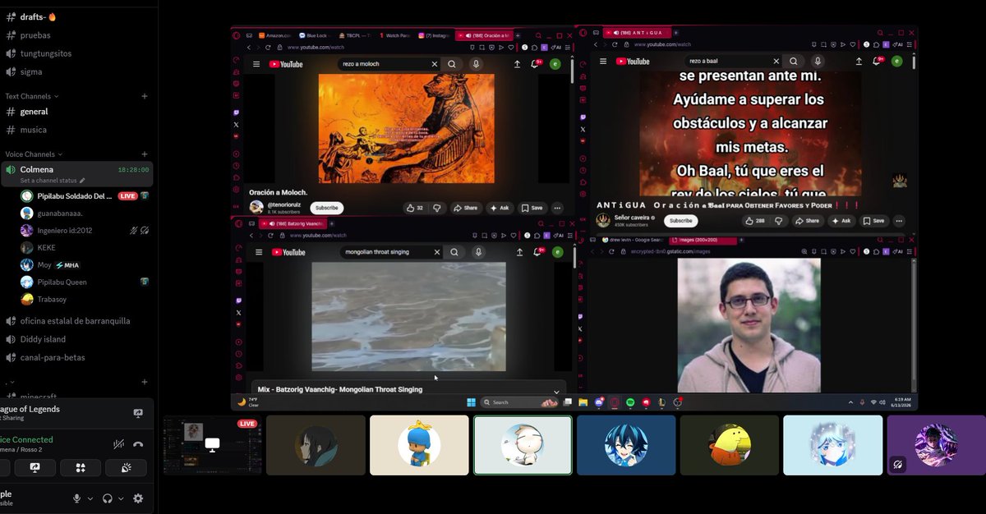Click Set a channel status
This screenshot has height=514, width=986.
coord(53,181)
